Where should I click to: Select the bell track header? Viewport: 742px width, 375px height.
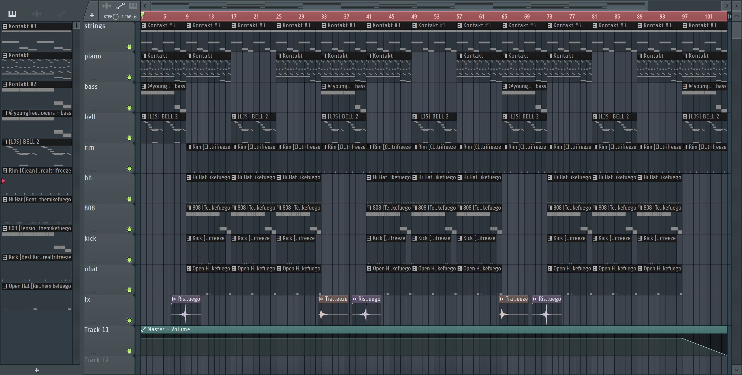(x=109, y=128)
